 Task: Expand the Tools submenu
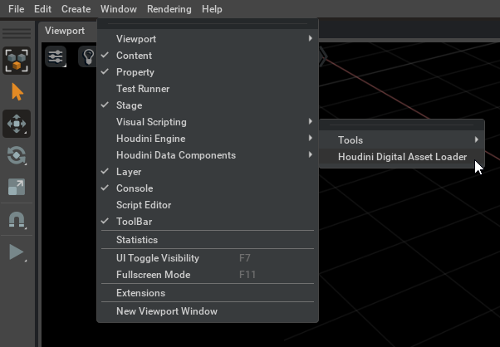point(402,140)
